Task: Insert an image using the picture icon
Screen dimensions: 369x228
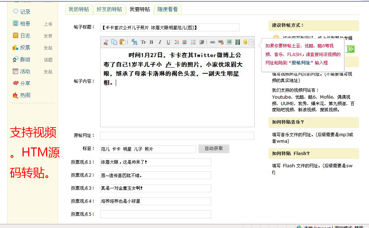Action: point(229,42)
